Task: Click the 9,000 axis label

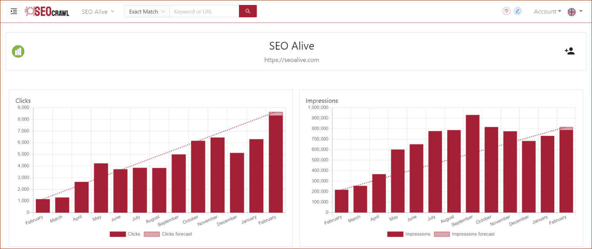Action: point(23,107)
